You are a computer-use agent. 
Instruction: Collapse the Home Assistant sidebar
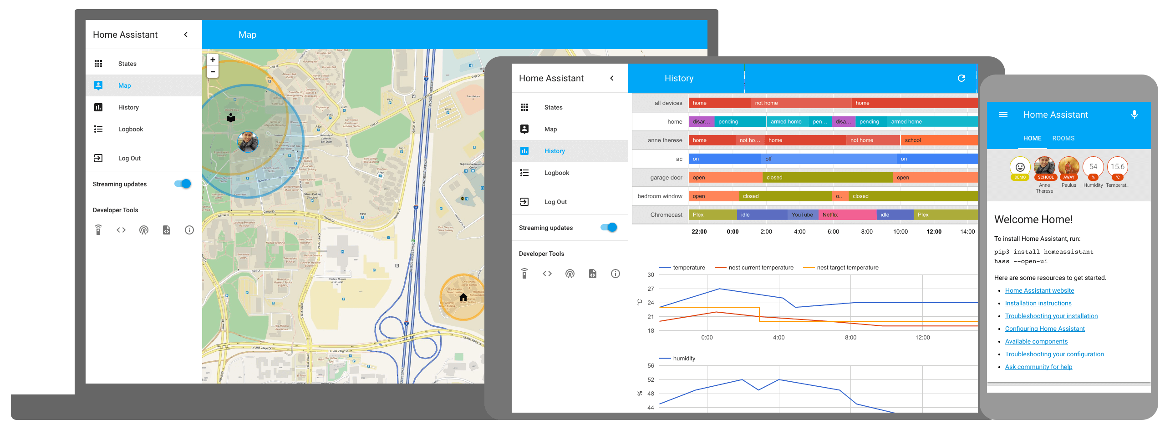coord(186,34)
